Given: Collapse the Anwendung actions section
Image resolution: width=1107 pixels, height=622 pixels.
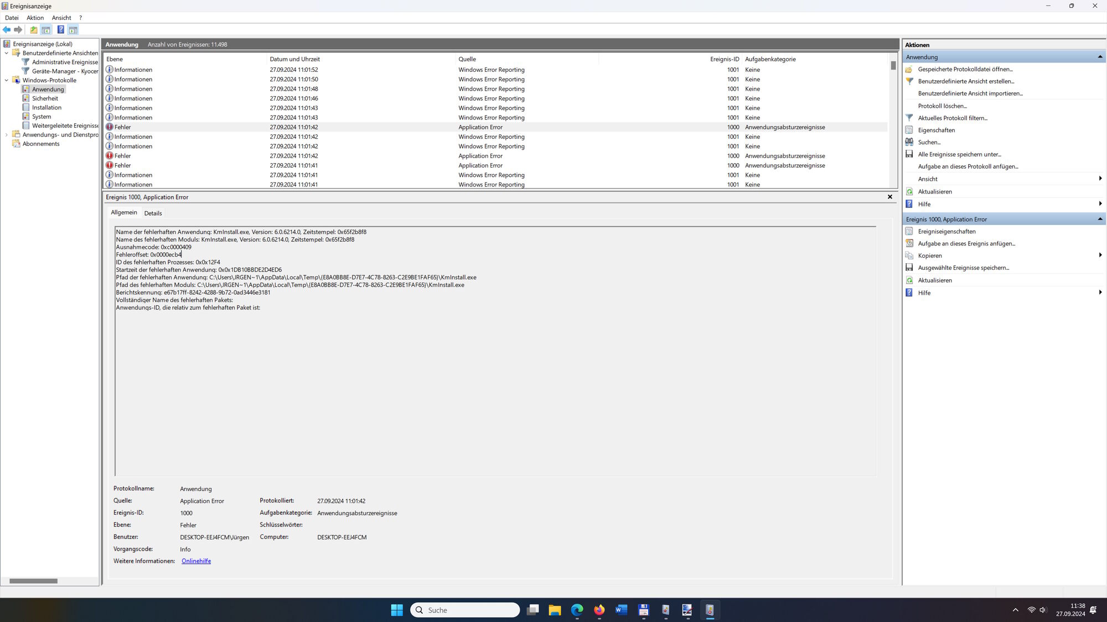Looking at the screenshot, I should coord(1100,57).
